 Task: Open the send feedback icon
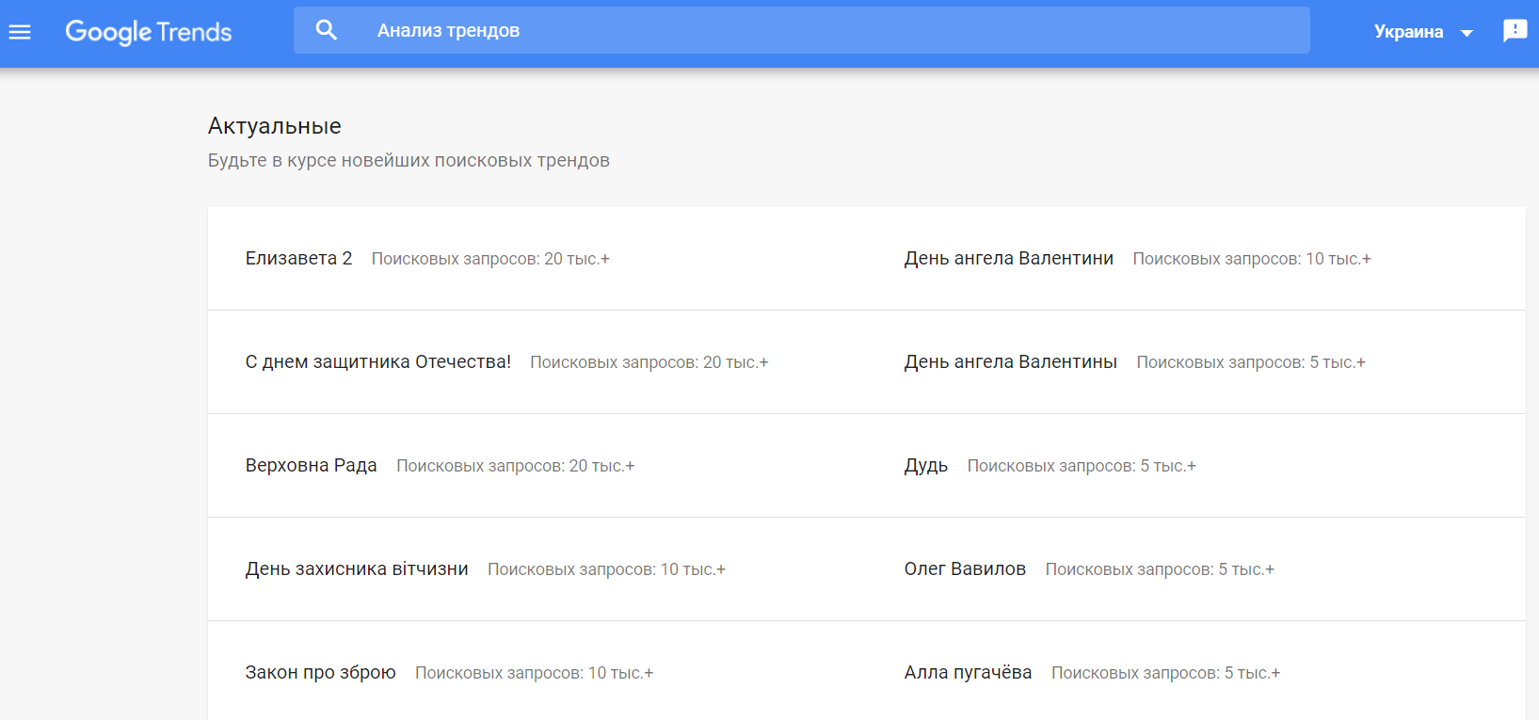pos(1515,31)
